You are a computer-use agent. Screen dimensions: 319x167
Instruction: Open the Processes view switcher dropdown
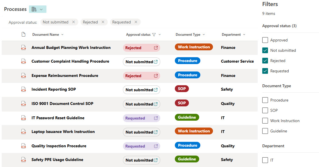pyautogui.click(x=38, y=9)
